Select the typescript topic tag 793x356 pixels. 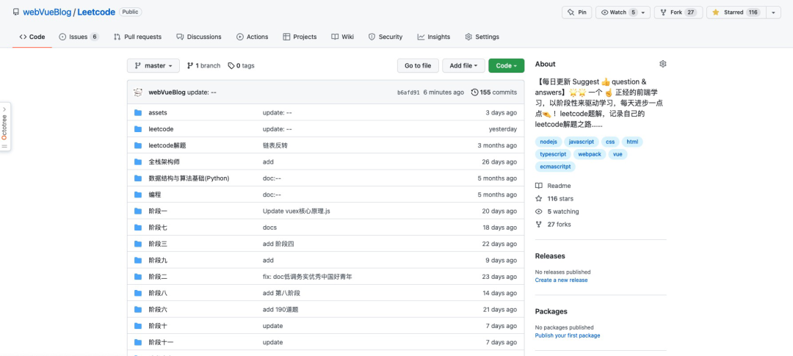pyautogui.click(x=553, y=154)
